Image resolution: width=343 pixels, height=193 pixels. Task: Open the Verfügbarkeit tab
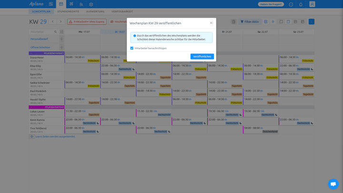click(122, 11)
